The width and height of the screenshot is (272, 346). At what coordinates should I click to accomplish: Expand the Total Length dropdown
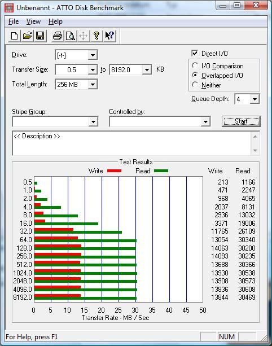click(93, 84)
